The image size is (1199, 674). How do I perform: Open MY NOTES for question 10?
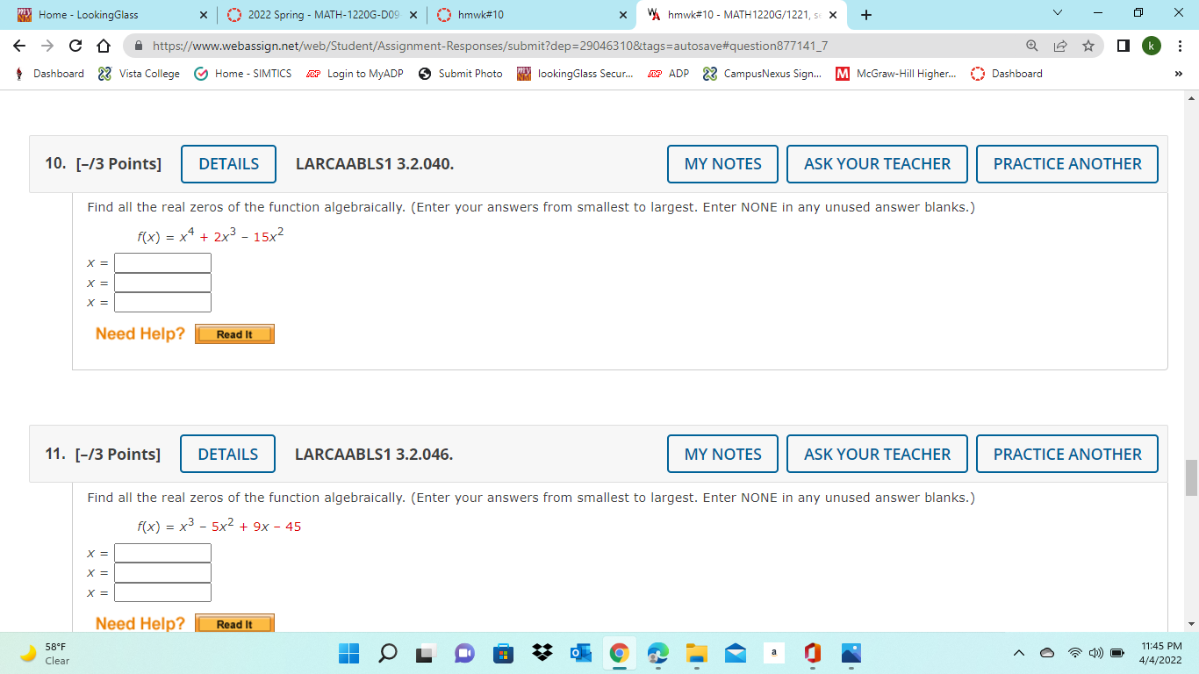pos(722,164)
